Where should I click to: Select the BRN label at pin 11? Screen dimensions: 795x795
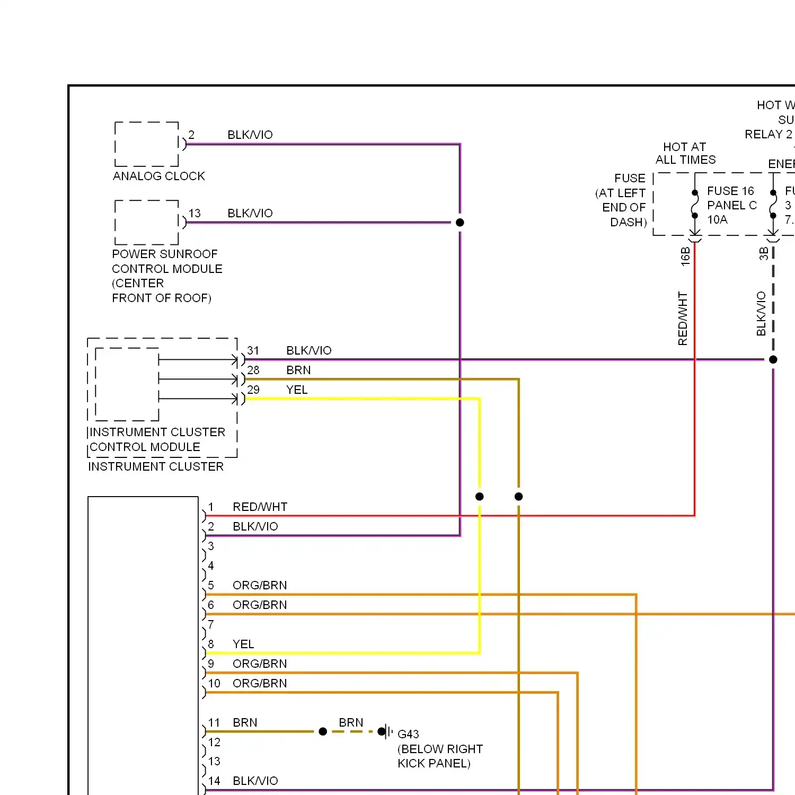pos(245,722)
